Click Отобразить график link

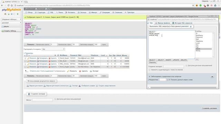[87, 86]
